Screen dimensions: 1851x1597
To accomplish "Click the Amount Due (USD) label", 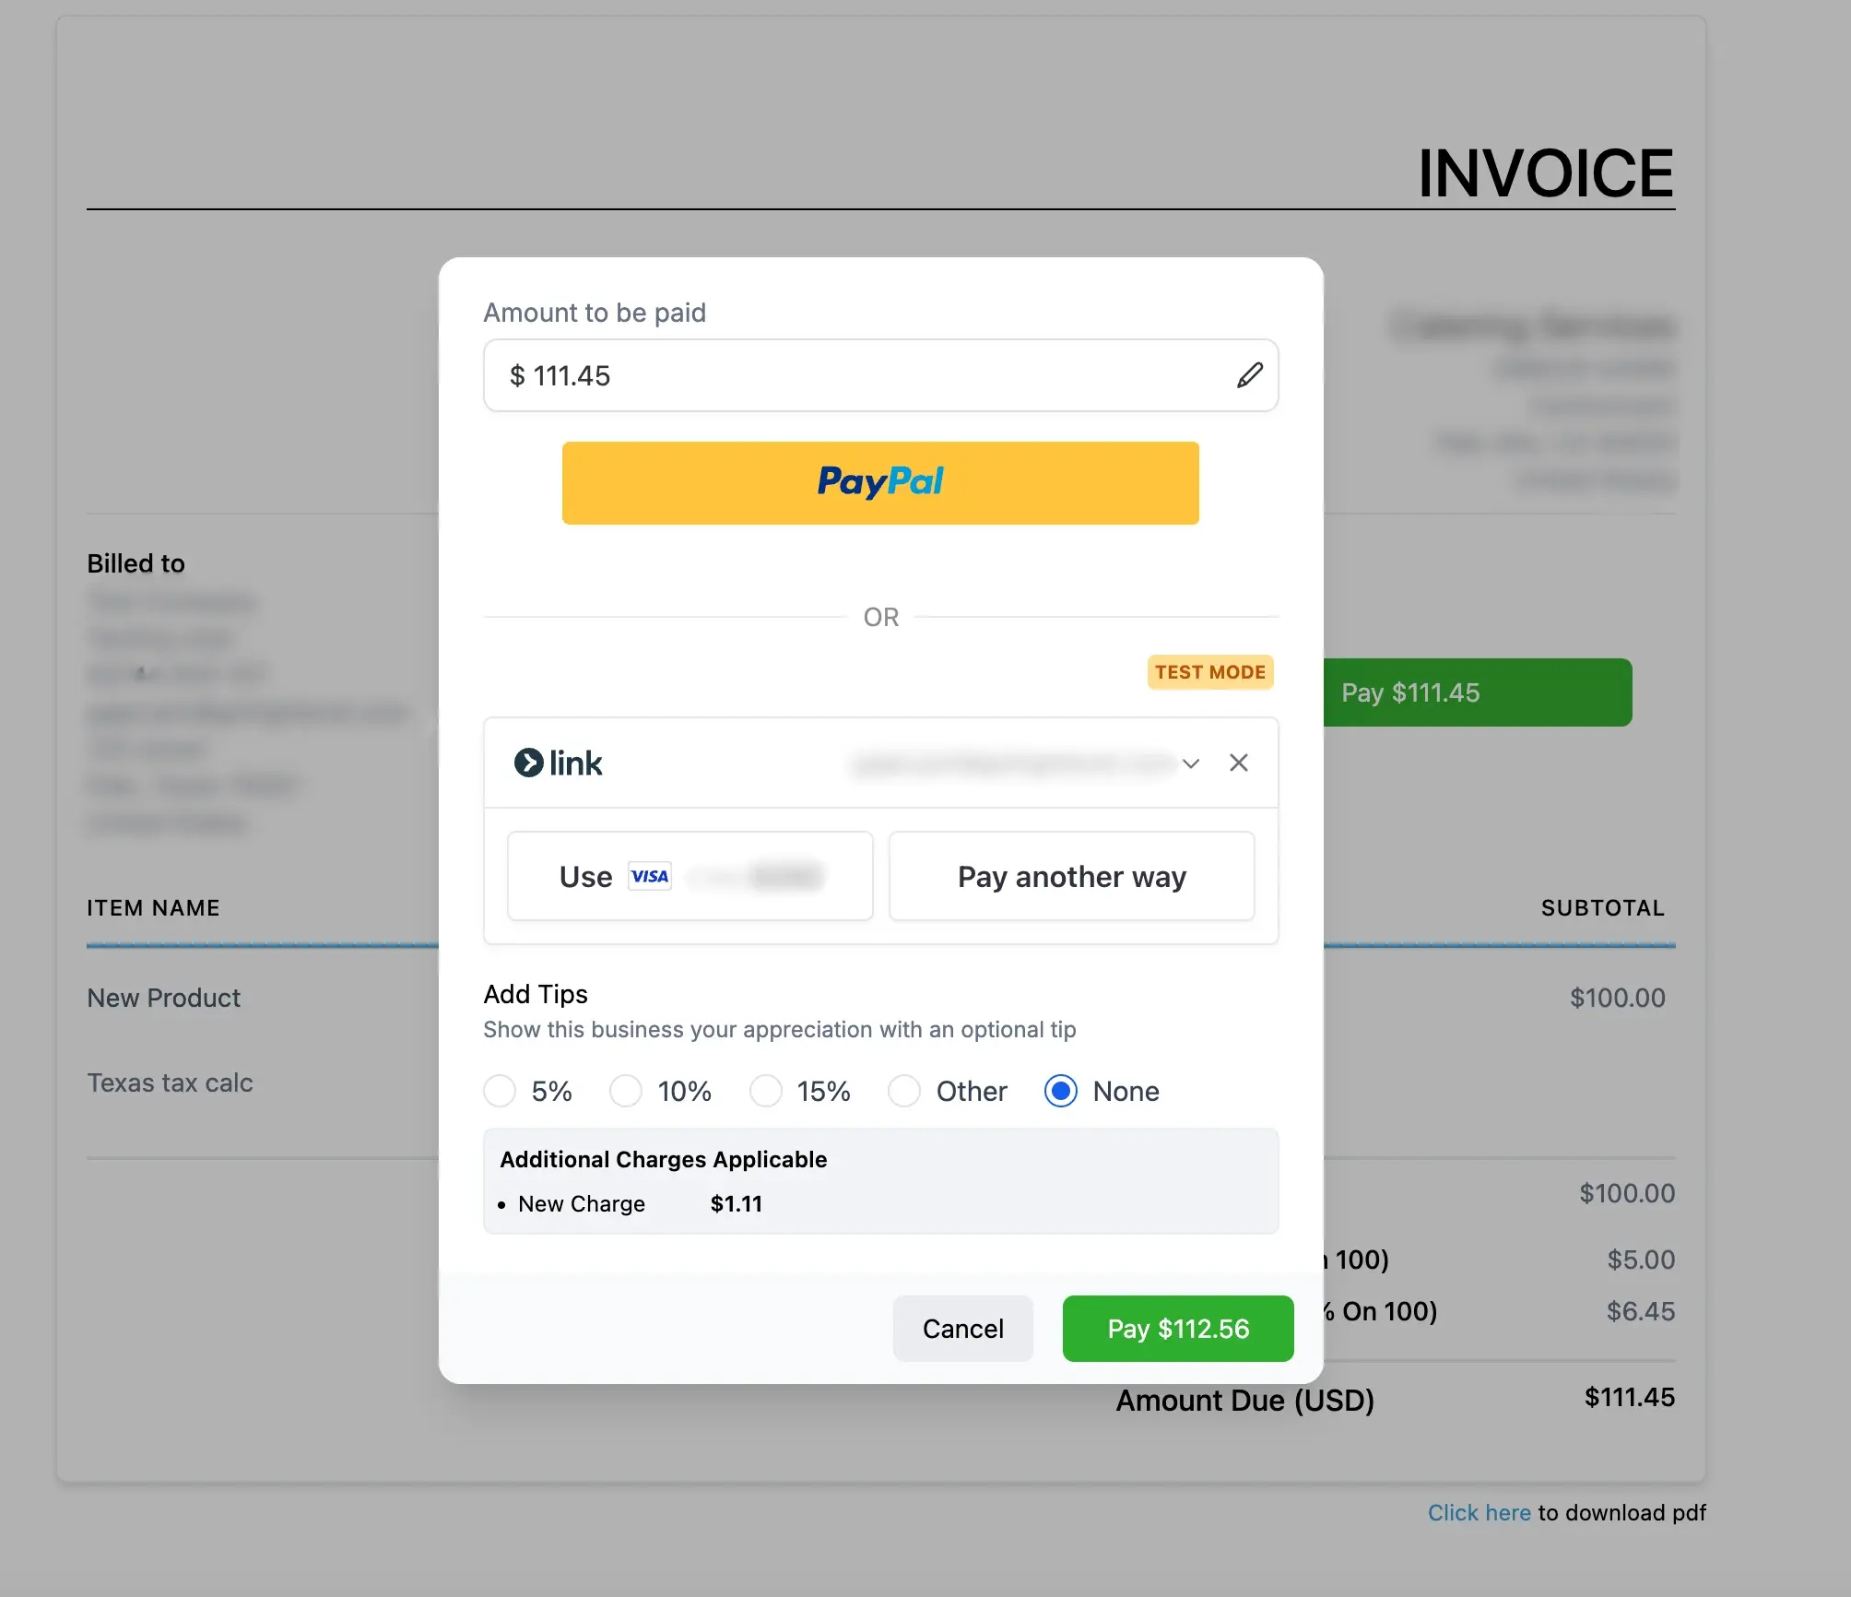I will (1245, 1401).
